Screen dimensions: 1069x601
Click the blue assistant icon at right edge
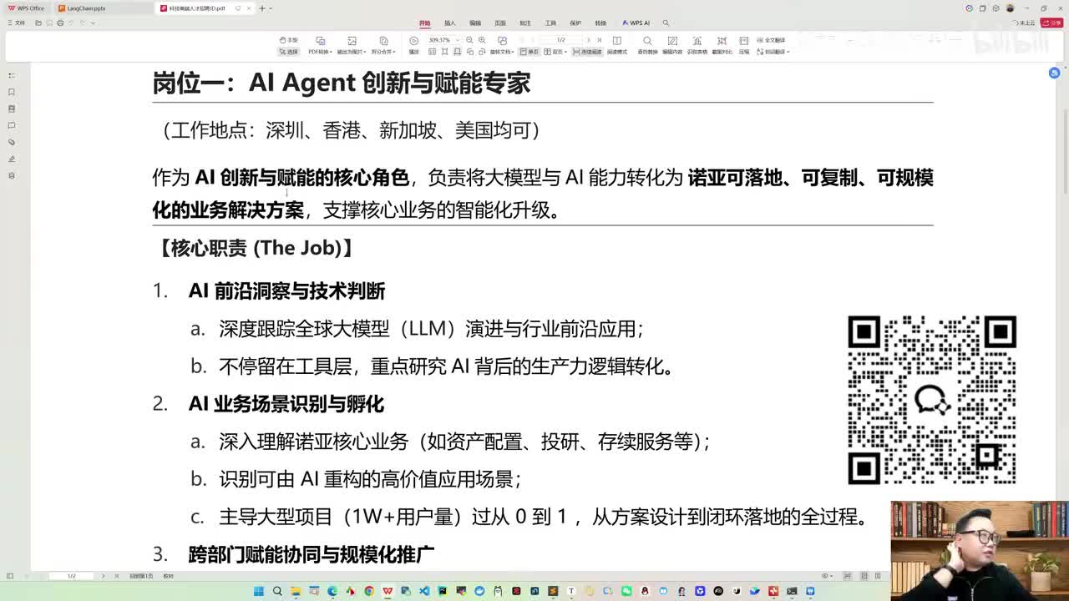(x=1054, y=73)
